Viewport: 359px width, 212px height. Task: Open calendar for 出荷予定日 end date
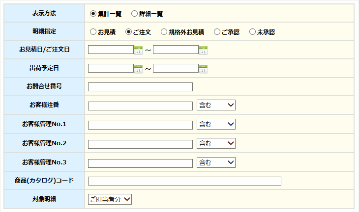pyautogui.click(x=203, y=69)
